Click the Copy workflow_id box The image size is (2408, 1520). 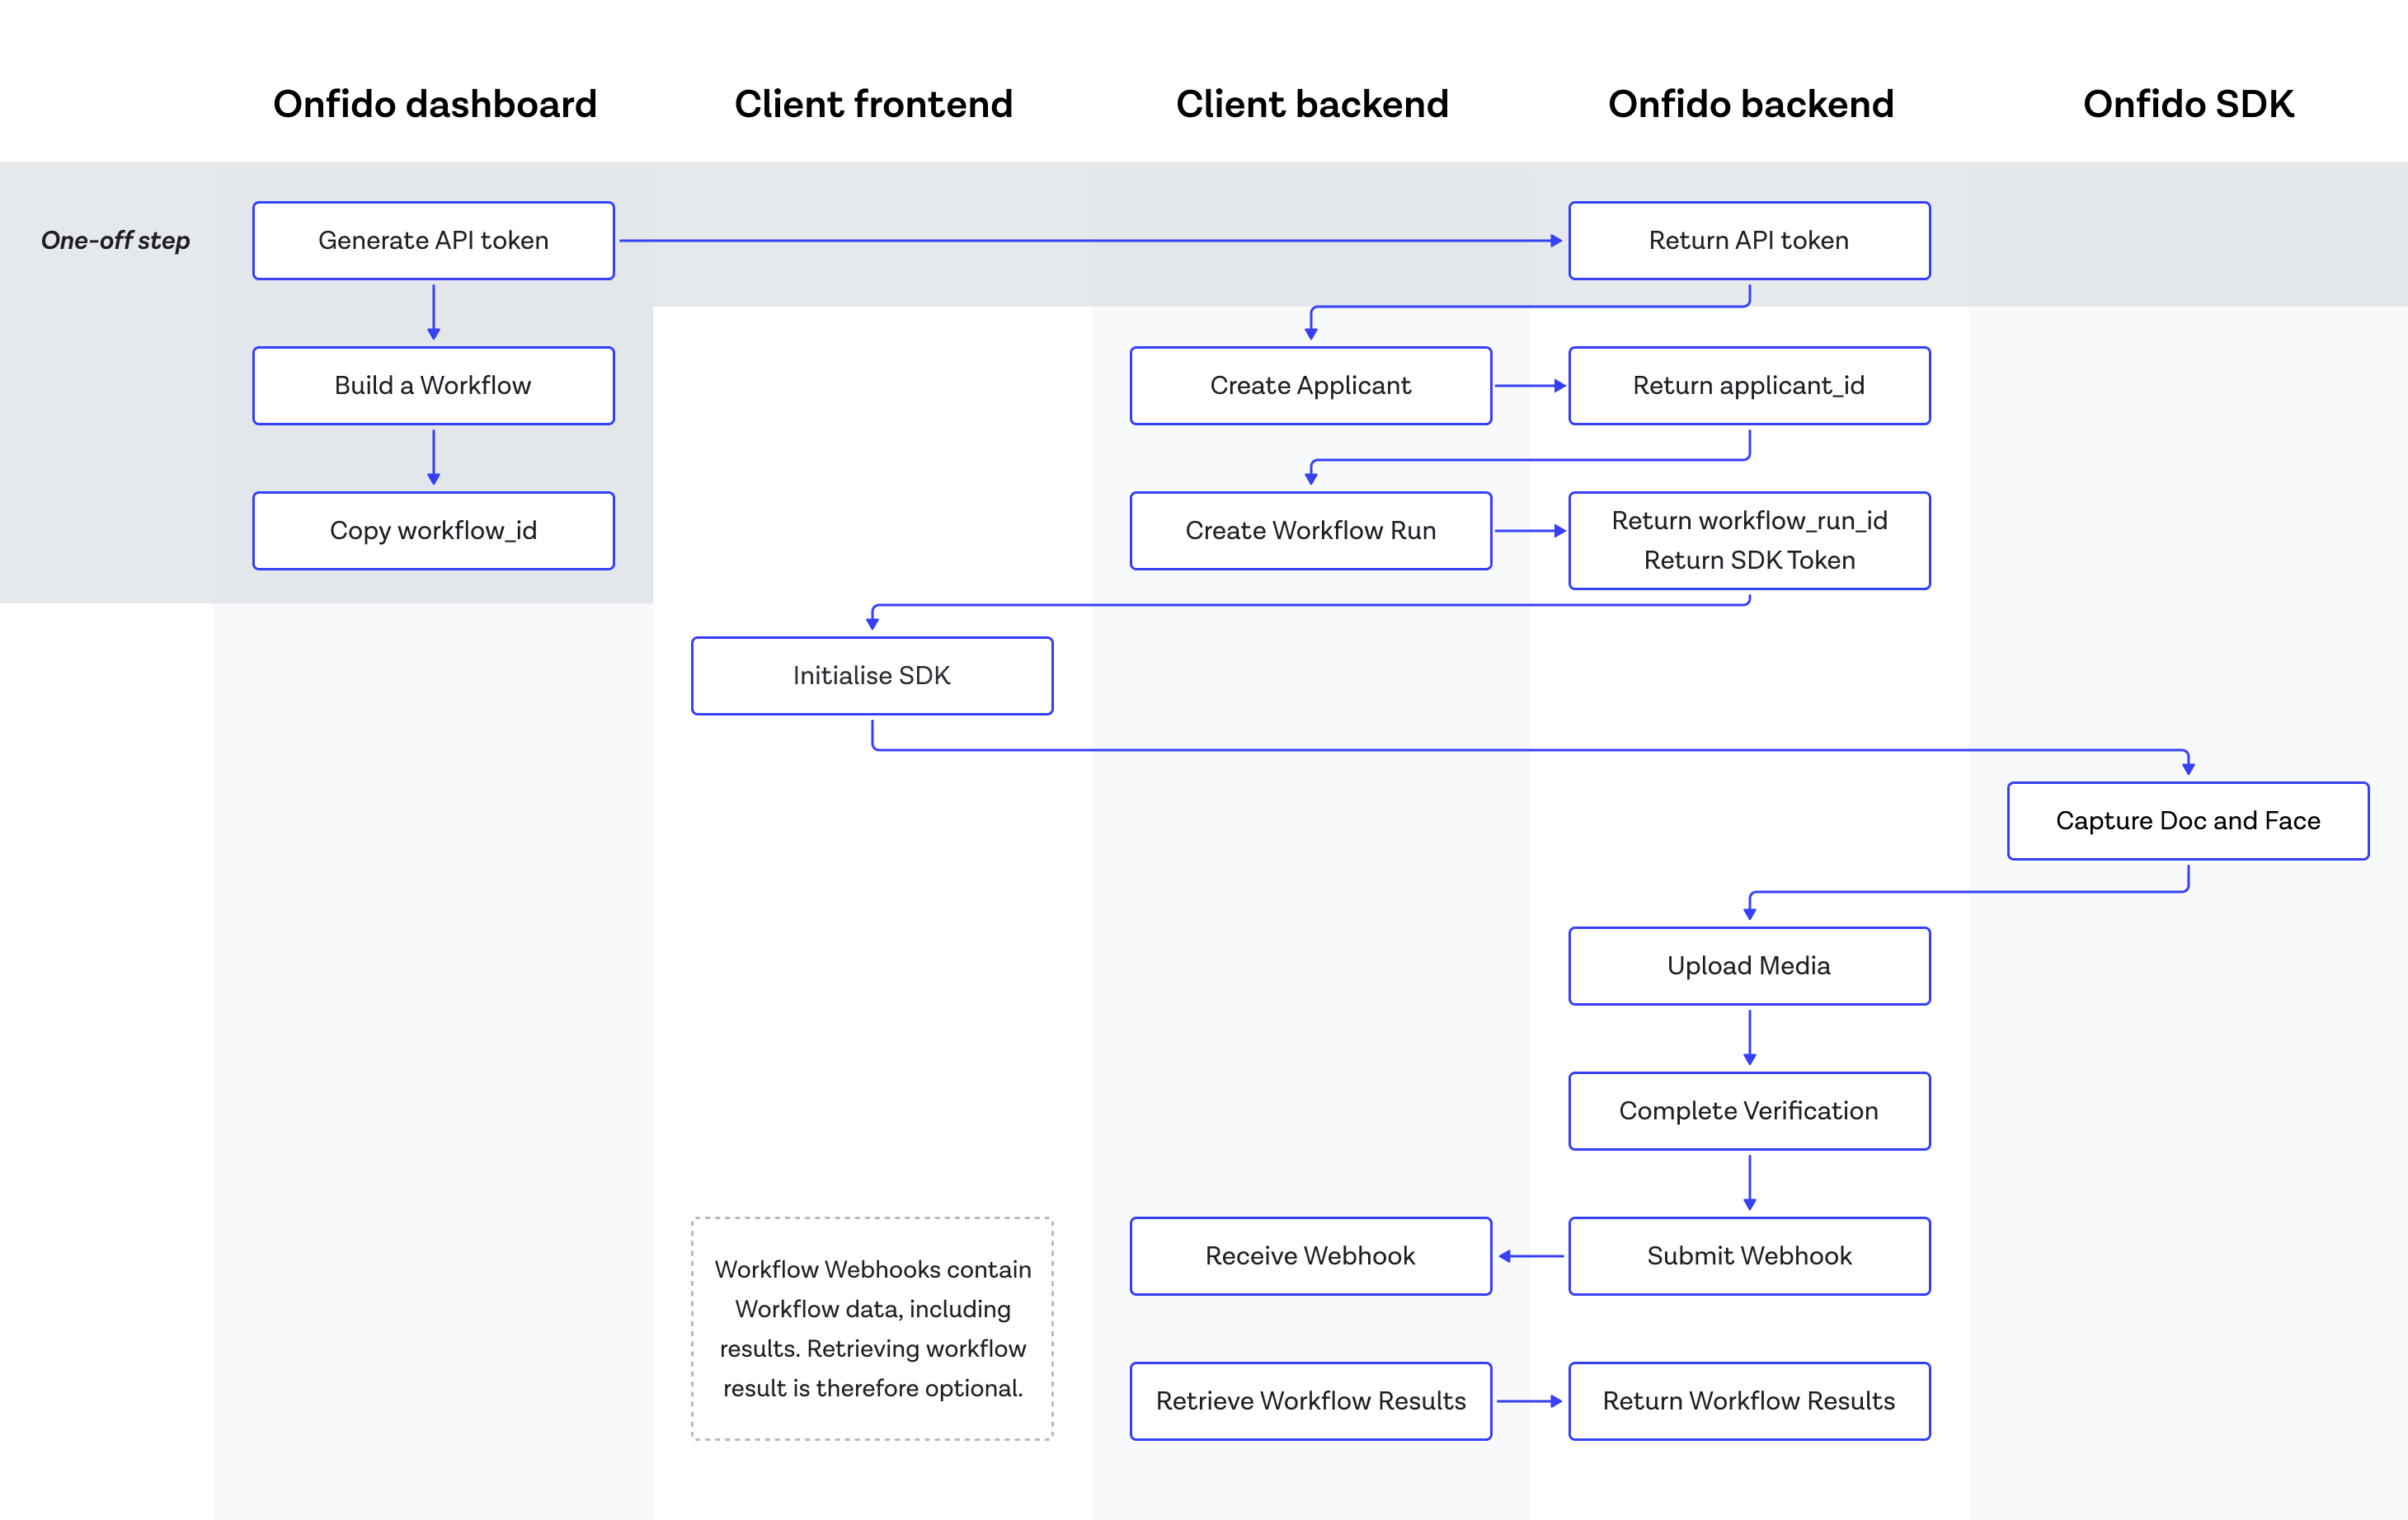(x=433, y=531)
